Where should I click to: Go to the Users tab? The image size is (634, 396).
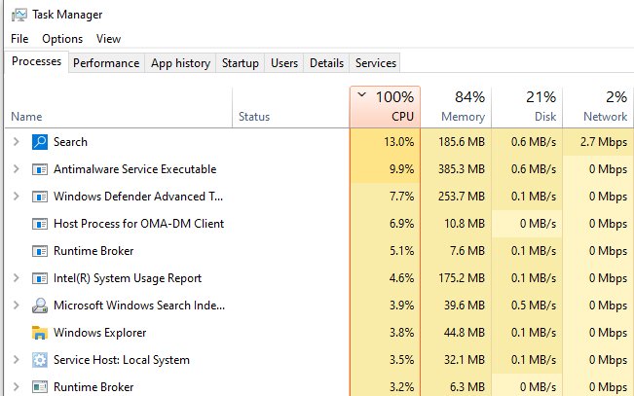(284, 63)
